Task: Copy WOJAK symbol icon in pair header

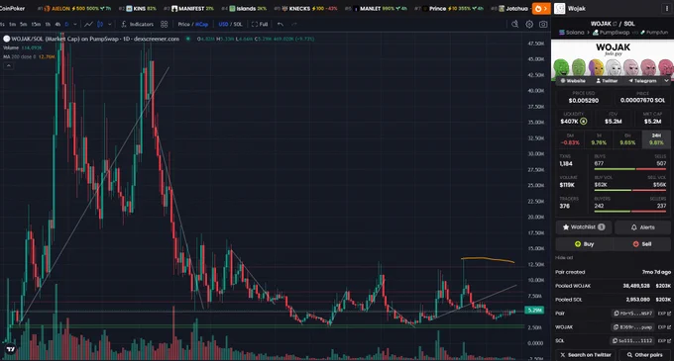Action: 615,24
